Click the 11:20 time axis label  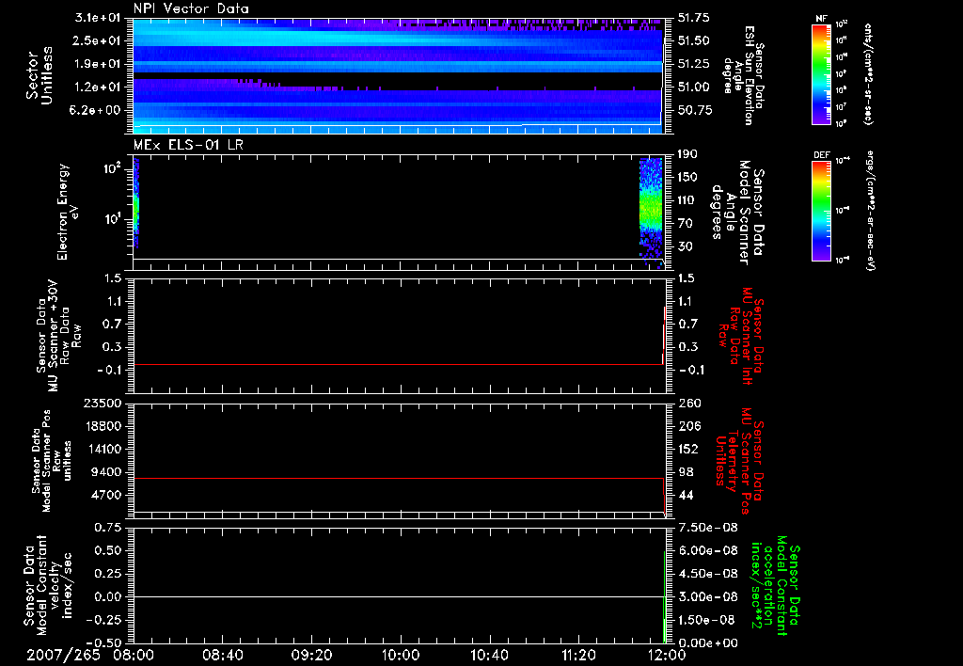click(577, 653)
